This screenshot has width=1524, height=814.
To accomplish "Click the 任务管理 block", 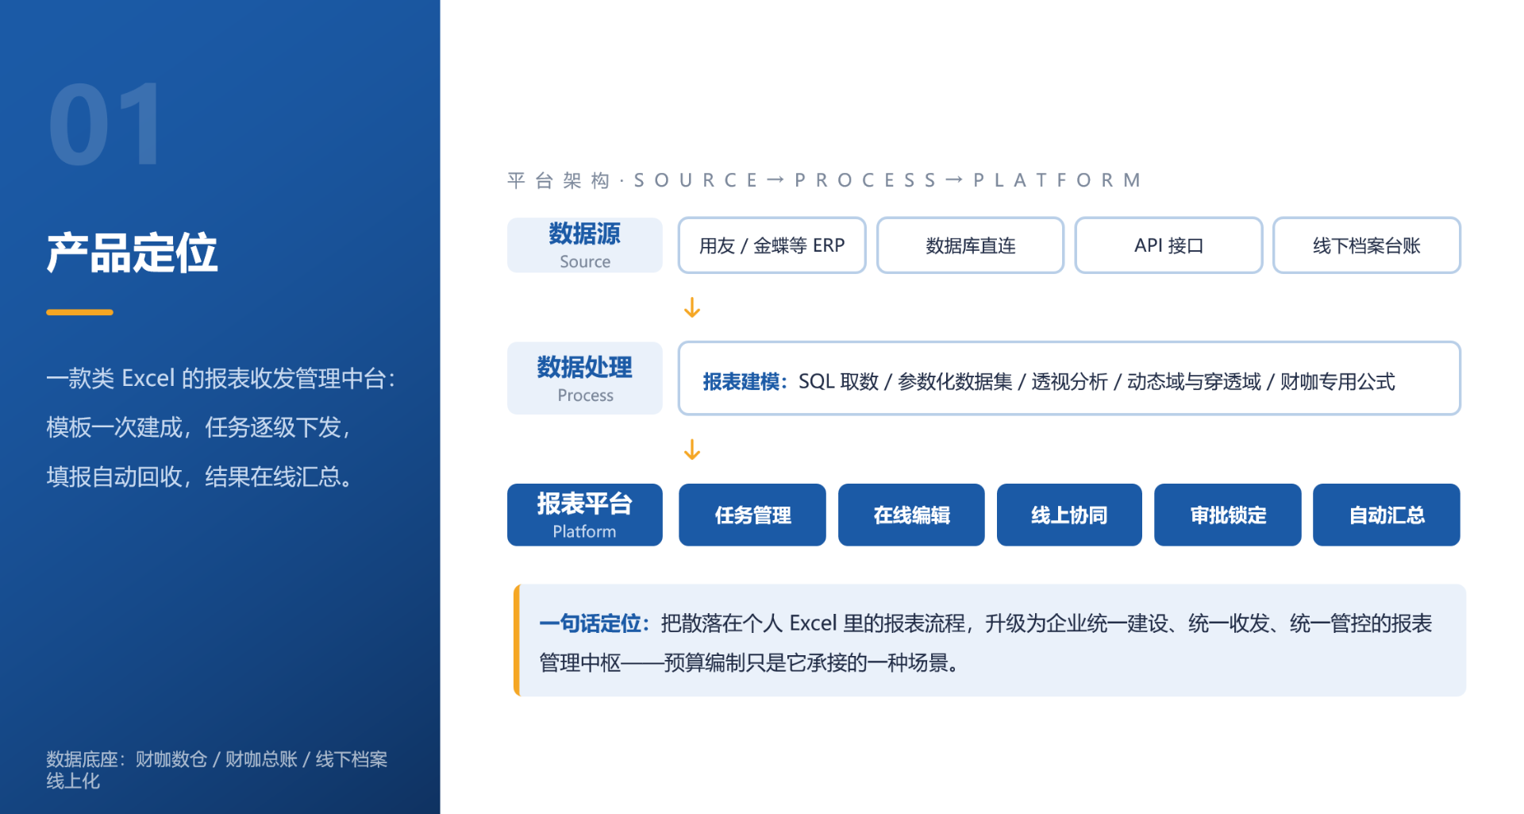I will 752,515.
